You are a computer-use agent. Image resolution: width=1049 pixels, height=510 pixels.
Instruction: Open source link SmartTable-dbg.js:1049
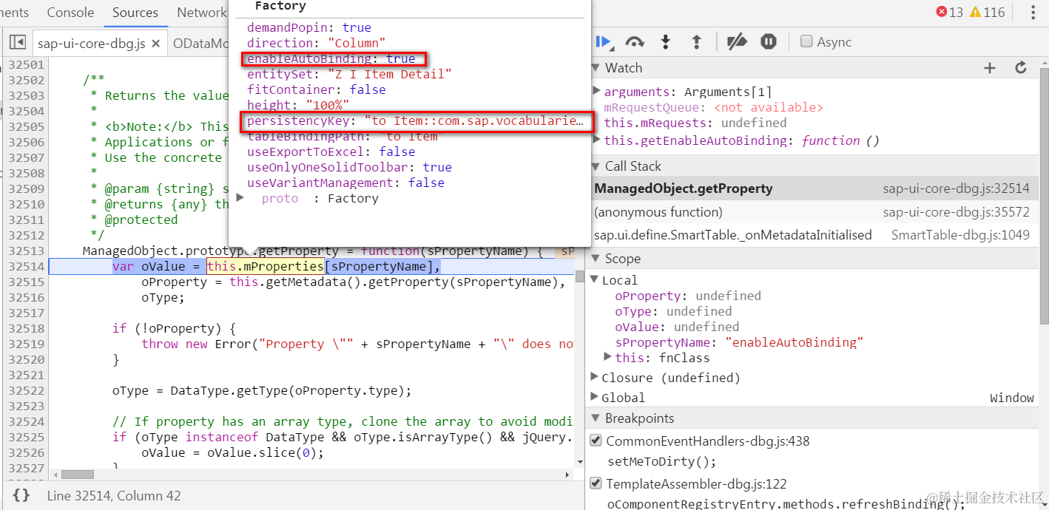[x=960, y=235]
